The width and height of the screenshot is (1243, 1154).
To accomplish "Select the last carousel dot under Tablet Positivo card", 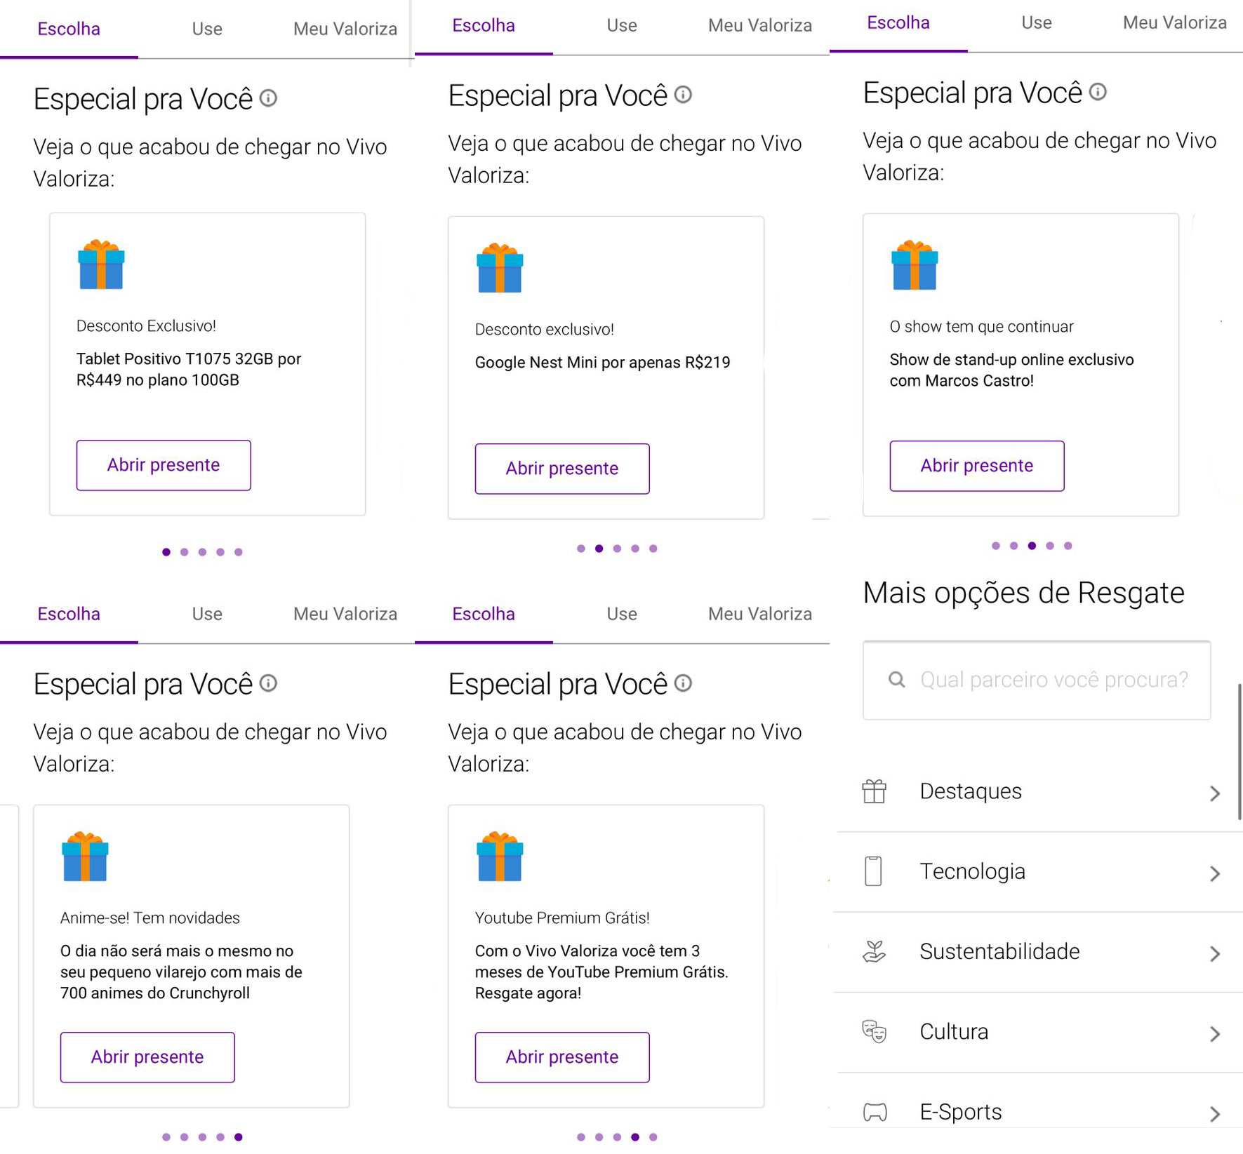I will [x=239, y=552].
